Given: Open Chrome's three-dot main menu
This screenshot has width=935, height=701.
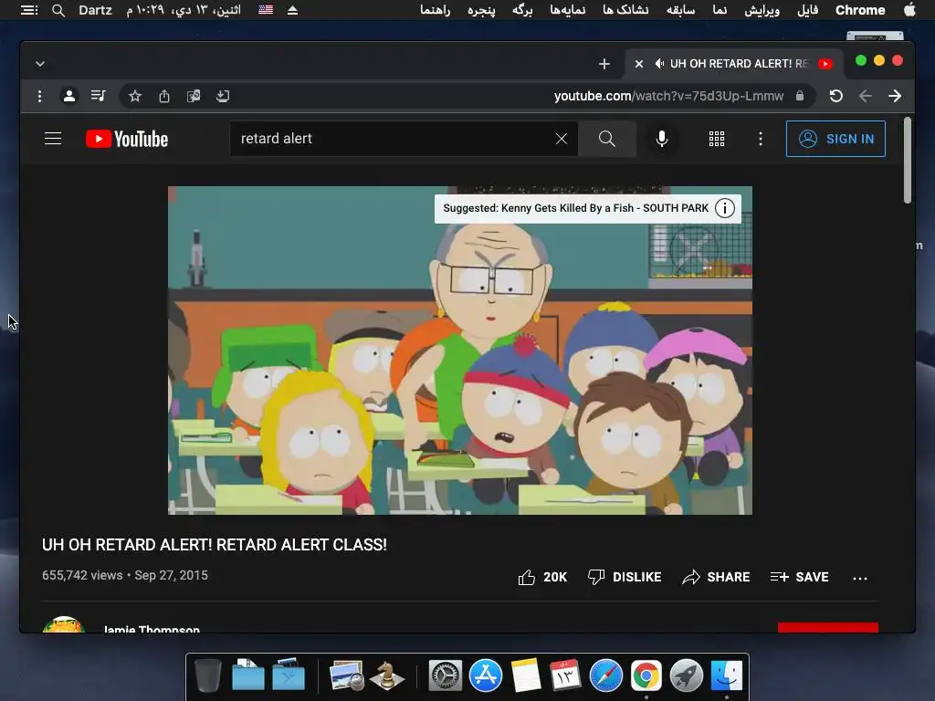Looking at the screenshot, I should pyautogui.click(x=39, y=96).
